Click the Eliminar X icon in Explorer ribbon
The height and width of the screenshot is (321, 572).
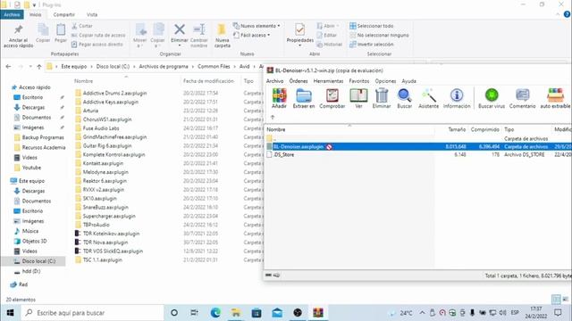click(179, 29)
